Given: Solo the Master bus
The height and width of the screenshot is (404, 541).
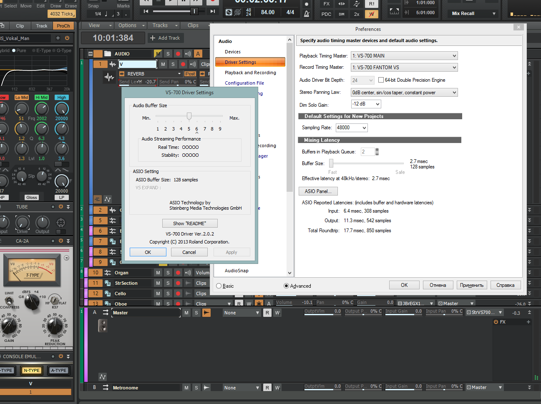Looking at the screenshot, I should (196, 313).
